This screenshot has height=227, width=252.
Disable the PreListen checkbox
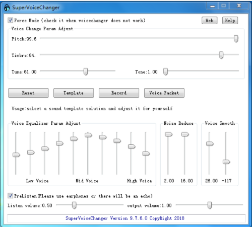click(x=10, y=196)
